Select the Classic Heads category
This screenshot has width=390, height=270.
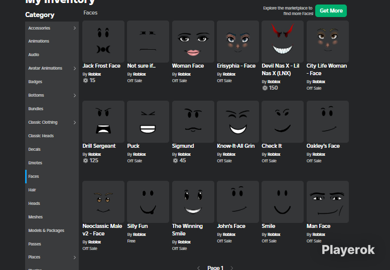[52, 136]
